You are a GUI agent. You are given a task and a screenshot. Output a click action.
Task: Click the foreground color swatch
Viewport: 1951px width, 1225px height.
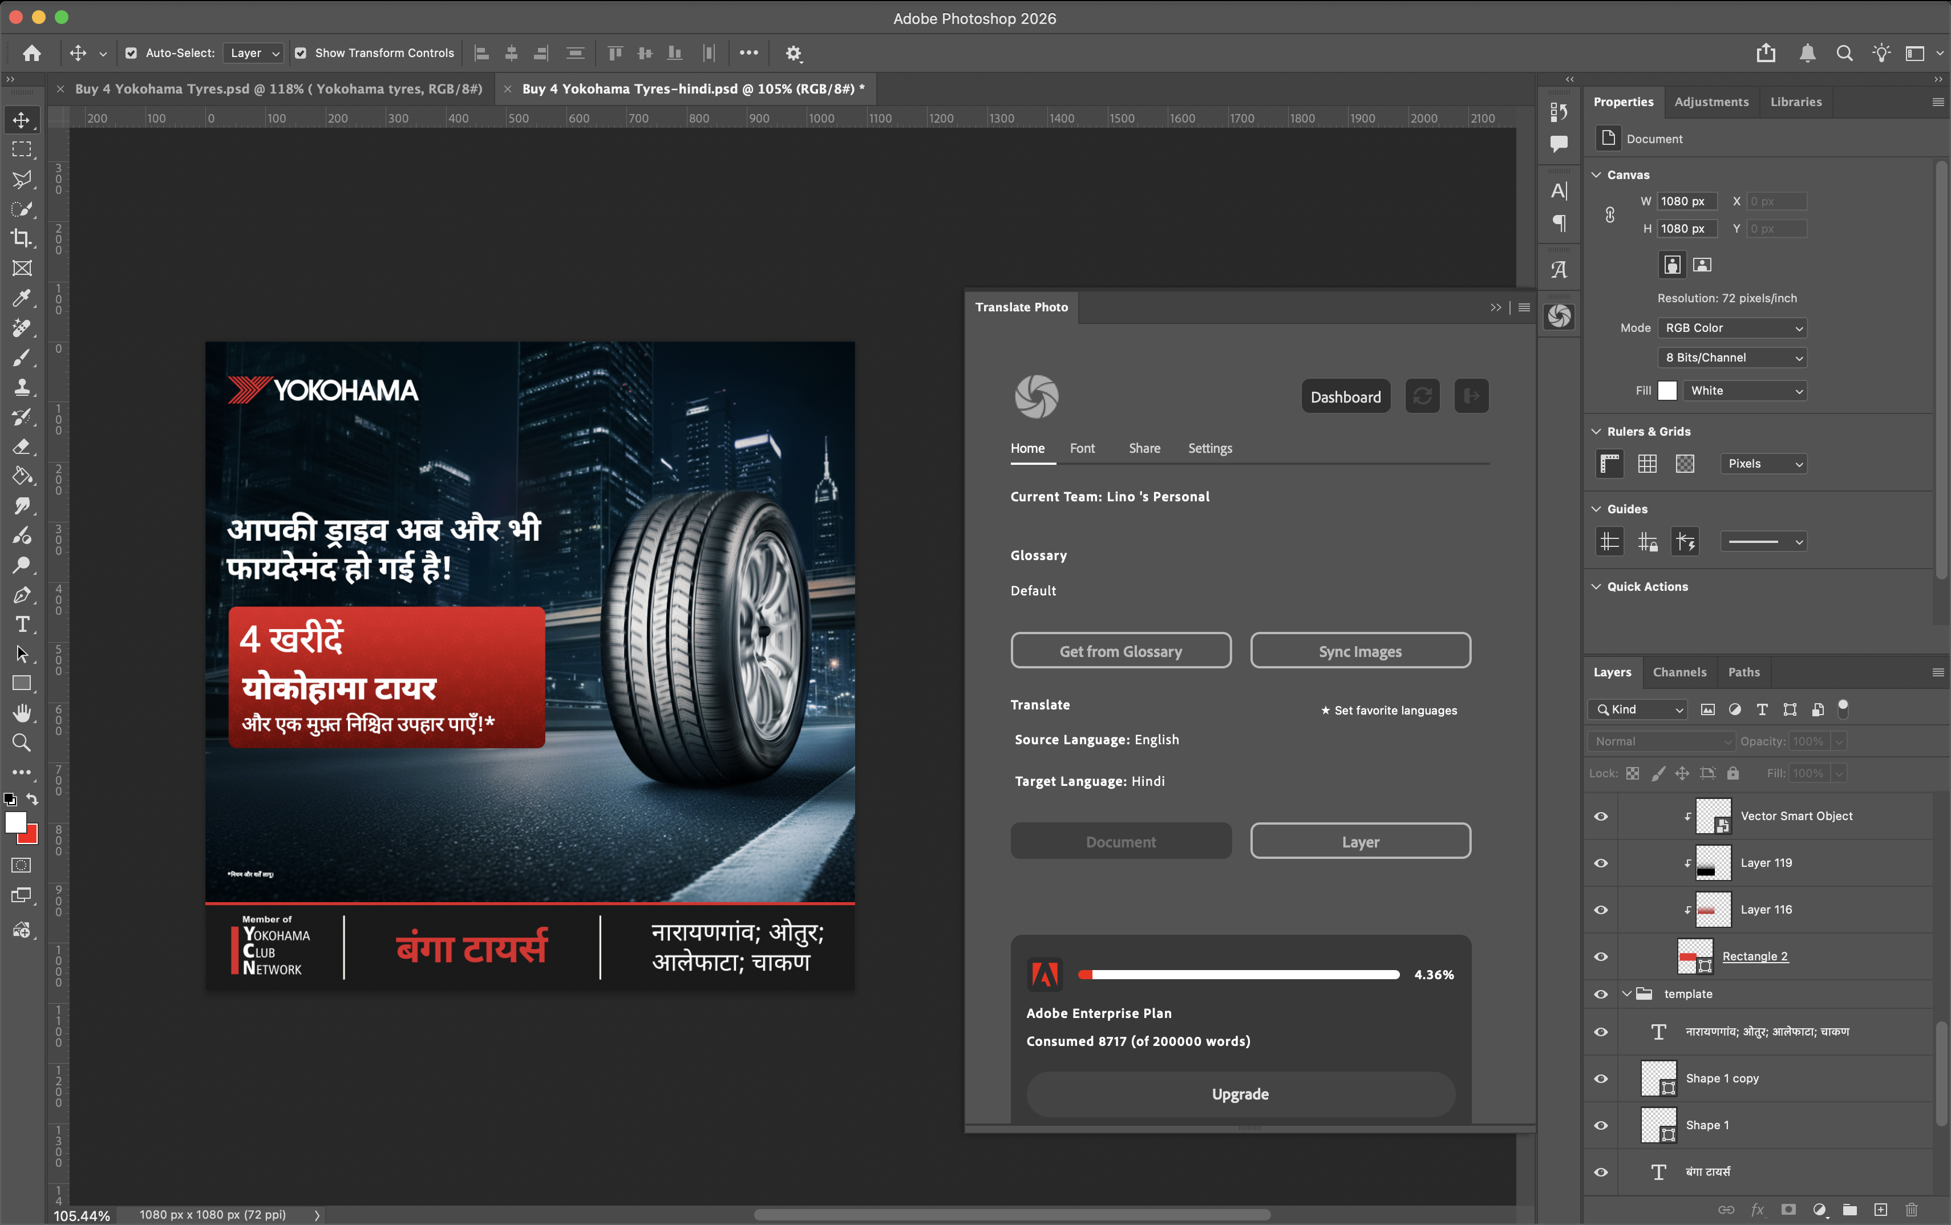(x=15, y=822)
